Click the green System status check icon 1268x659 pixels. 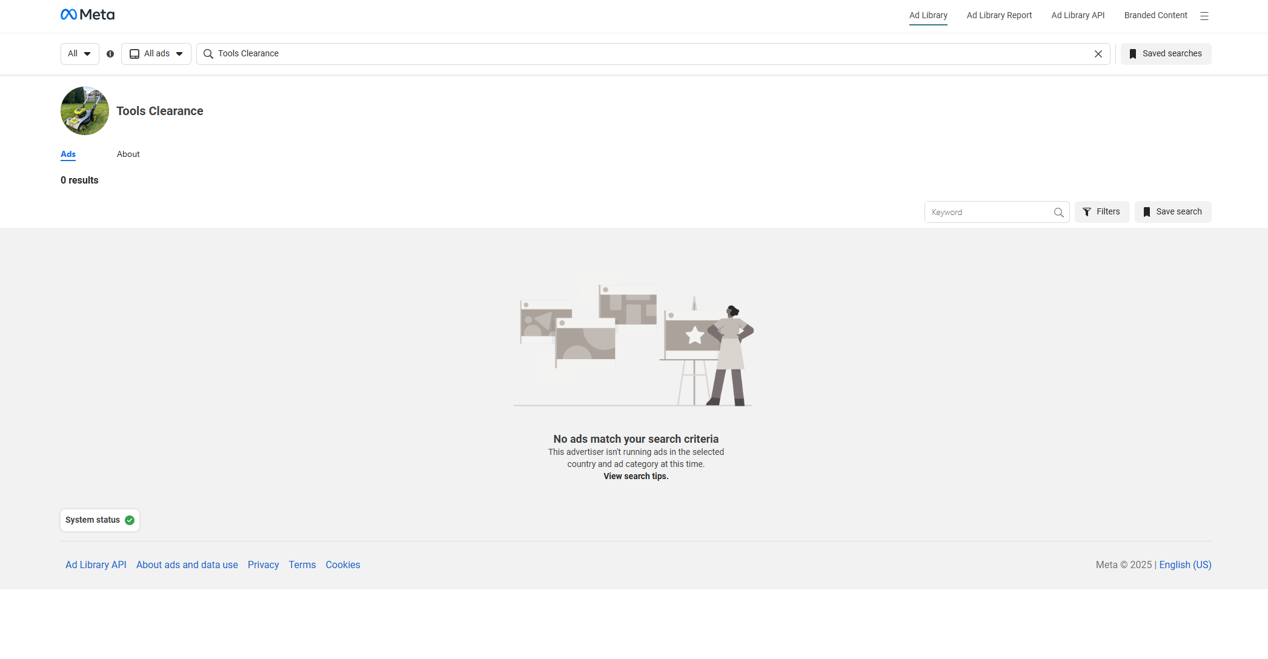click(x=130, y=520)
